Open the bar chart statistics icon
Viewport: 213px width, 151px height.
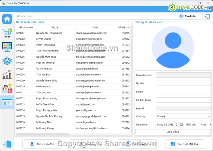7,75
